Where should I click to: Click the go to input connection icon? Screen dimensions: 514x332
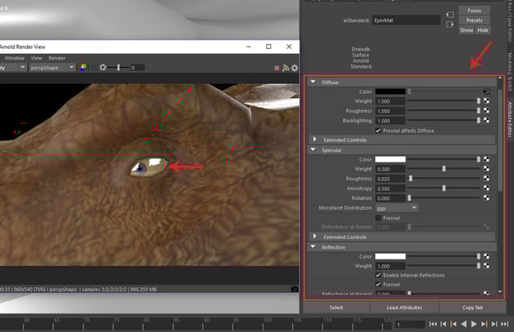pos(450,15)
